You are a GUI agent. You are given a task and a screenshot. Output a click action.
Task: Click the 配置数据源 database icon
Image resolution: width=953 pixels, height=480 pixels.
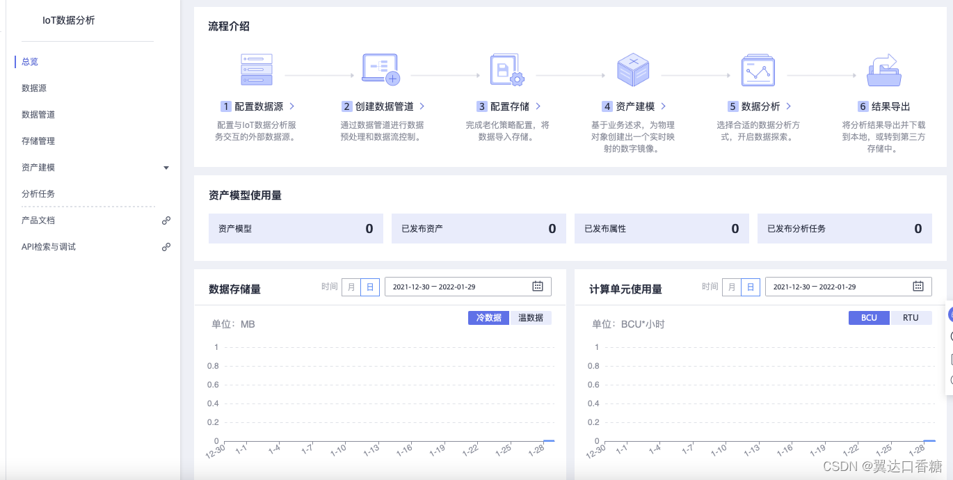255,69
